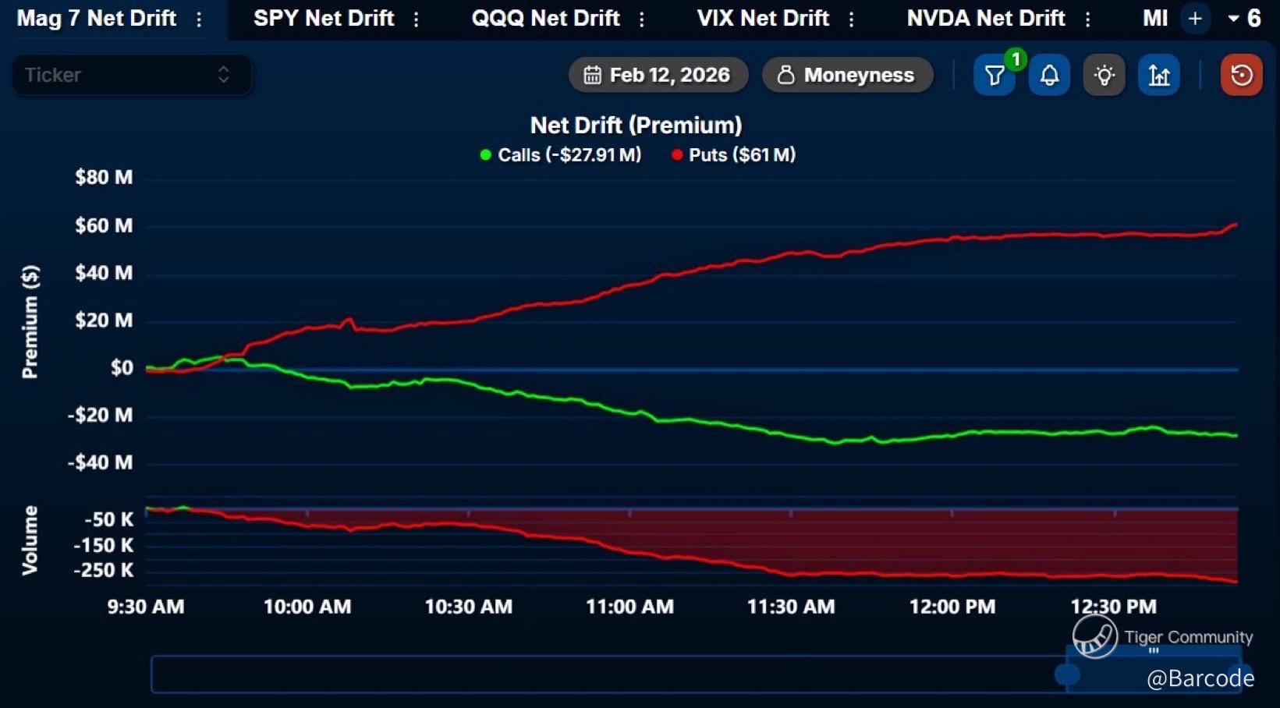Click the left handle of time range slider

click(1067, 674)
